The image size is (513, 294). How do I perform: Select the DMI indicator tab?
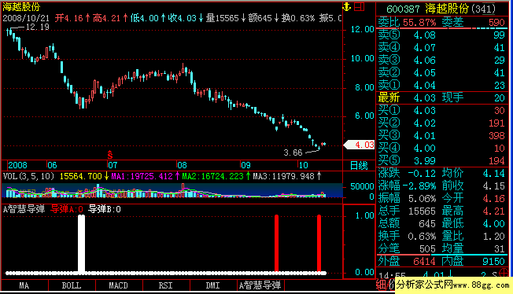click(x=212, y=285)
